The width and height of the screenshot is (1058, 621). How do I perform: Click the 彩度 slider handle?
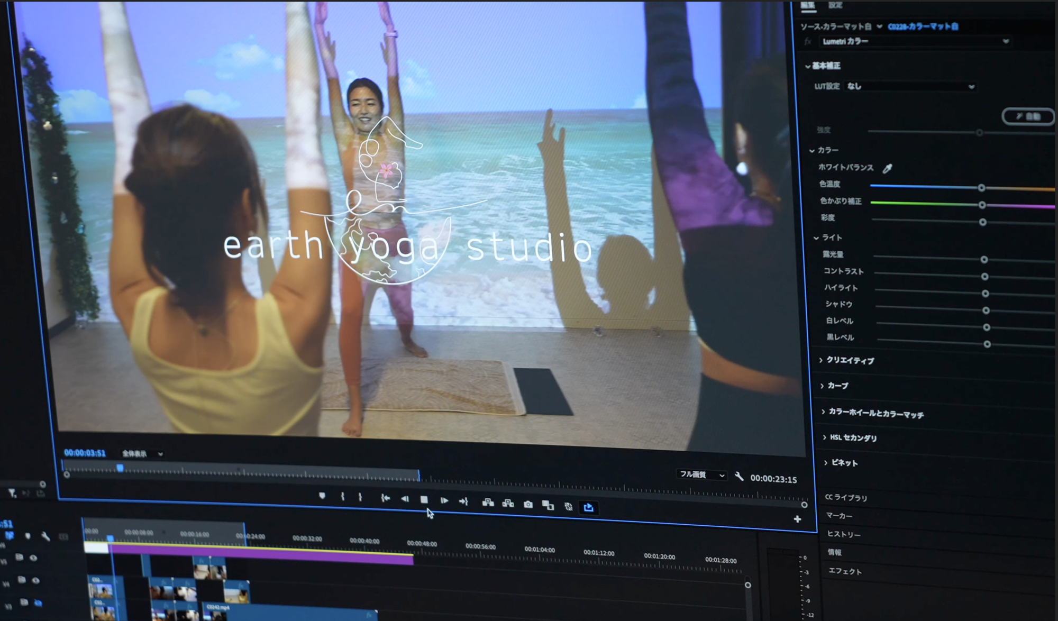point(982,222)
